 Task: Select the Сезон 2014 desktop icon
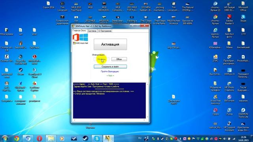(x=48, y=5)
